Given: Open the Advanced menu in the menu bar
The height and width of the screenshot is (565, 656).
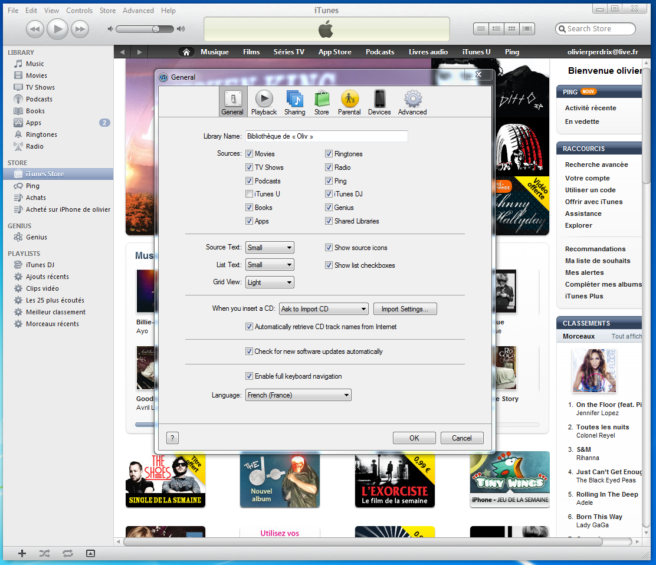Looking at the screenshot, I should 138,10.
